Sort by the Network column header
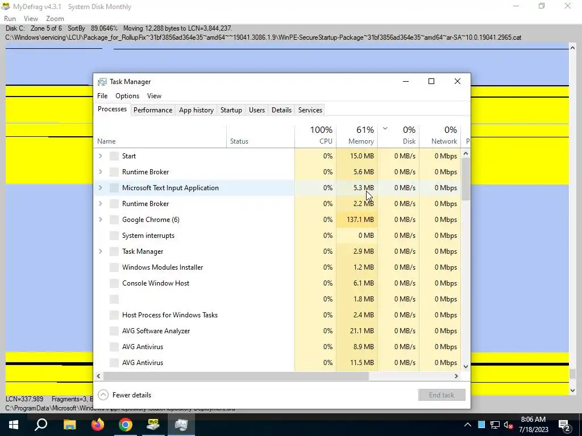 pos(440,136)
